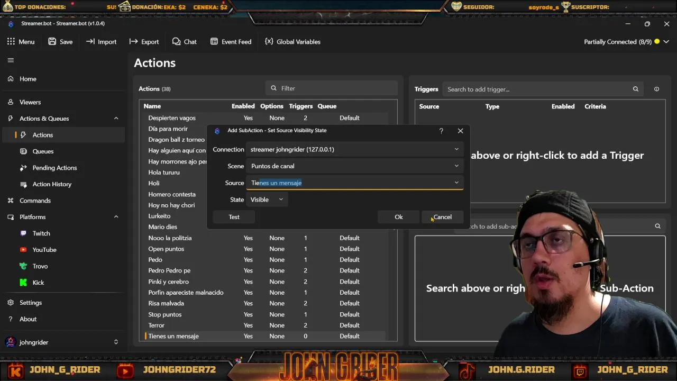This screenshot has width=677, height=381.
Task: Open the Event Feed
Action: (x=231, y=41)
